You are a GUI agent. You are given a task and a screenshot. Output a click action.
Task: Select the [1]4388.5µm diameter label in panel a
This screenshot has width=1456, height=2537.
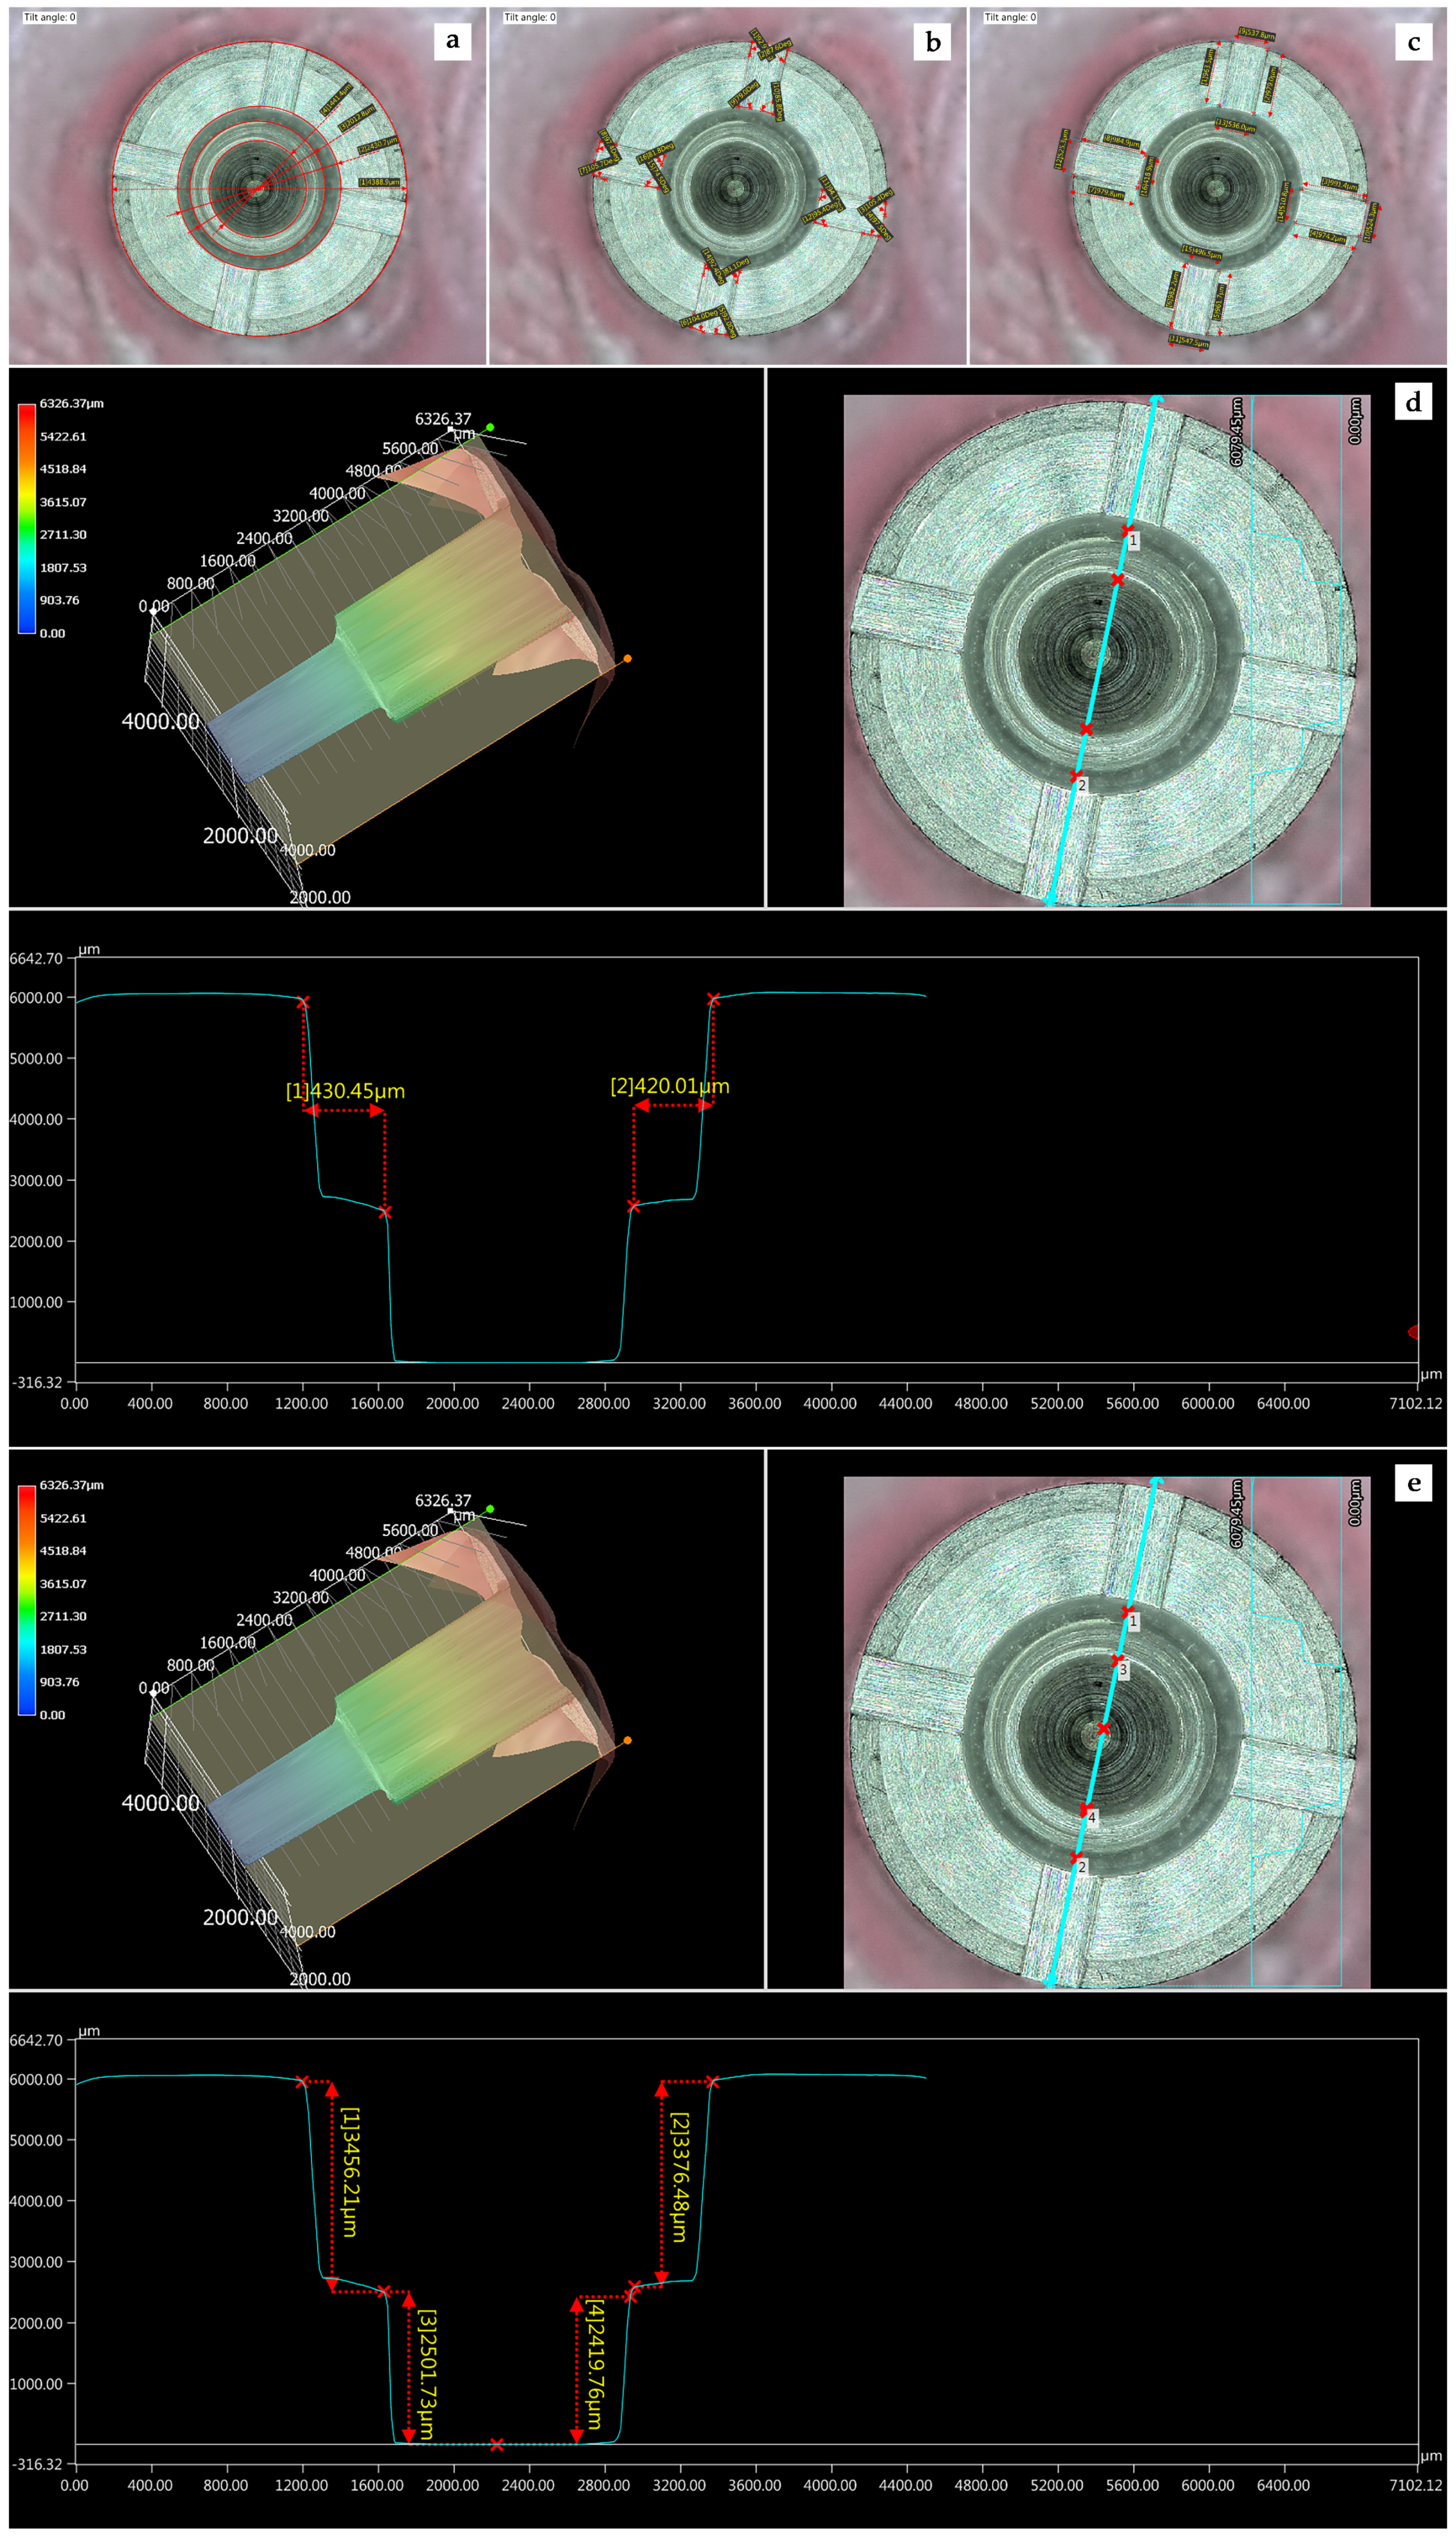pyautogui.click(x=379, y=182)
